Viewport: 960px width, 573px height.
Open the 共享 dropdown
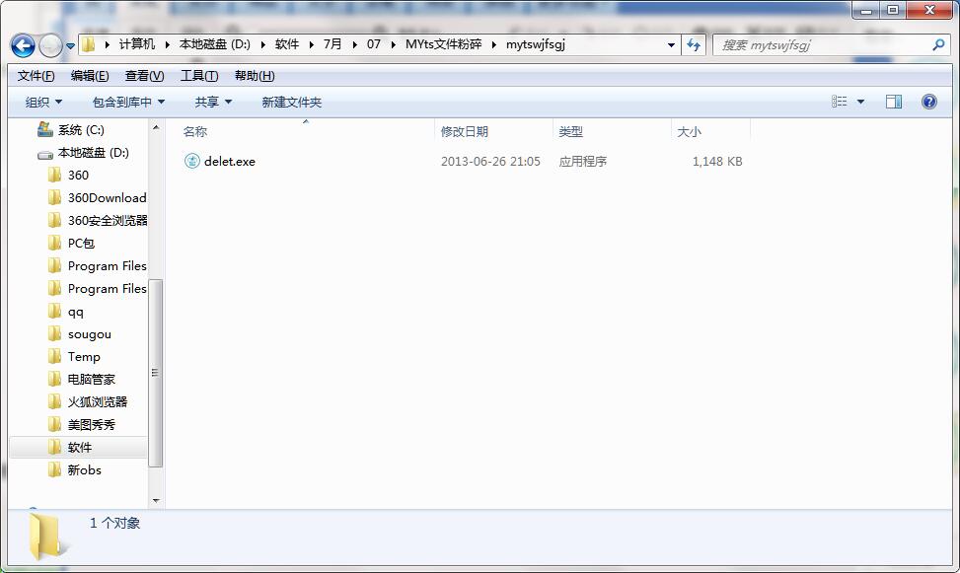(x=213, y=103)
